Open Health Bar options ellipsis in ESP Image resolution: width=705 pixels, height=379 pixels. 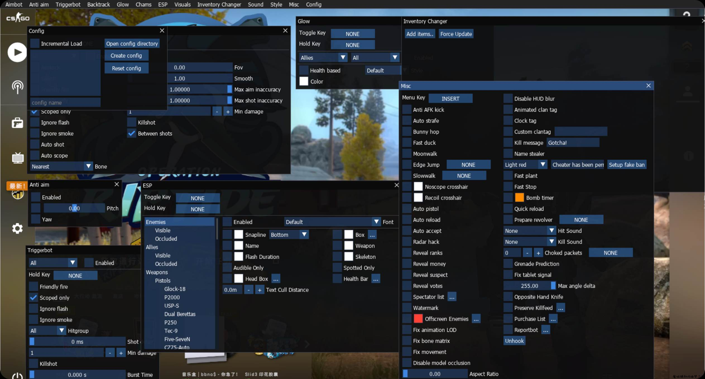tap(376, 279)
